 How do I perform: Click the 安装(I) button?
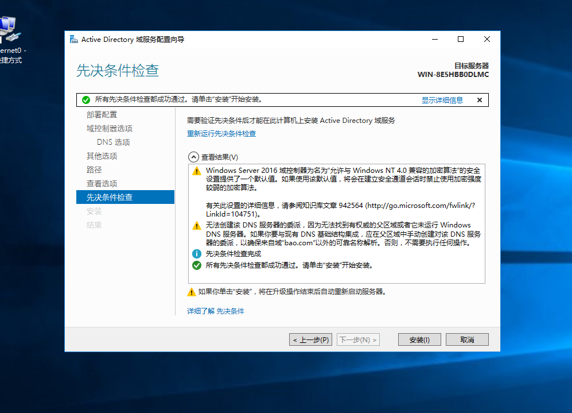[419, 339]
